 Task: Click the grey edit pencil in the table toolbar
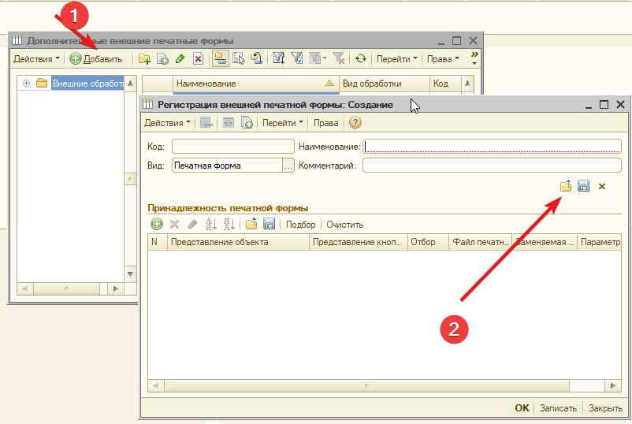click(192, 224)
